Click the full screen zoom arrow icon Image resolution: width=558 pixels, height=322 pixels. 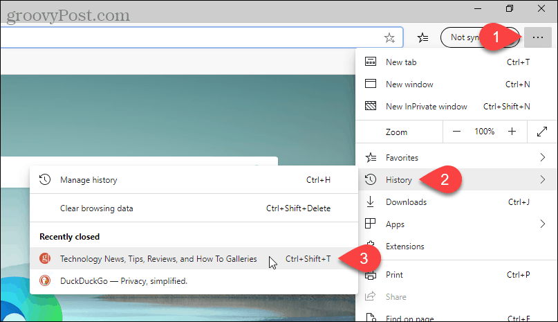coord(541,132)
